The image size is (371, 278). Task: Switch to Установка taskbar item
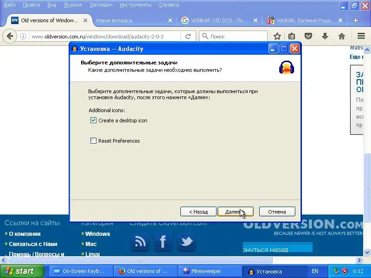(x=275, y=271)
